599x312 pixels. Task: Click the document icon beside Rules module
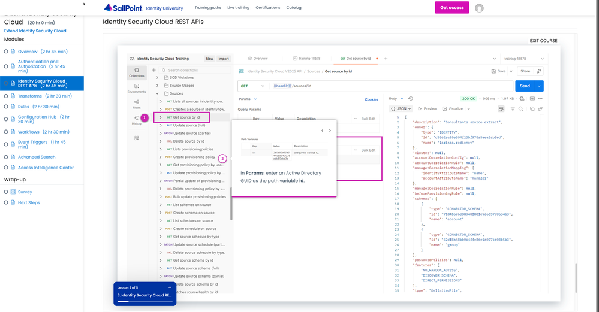pos(13,107)
